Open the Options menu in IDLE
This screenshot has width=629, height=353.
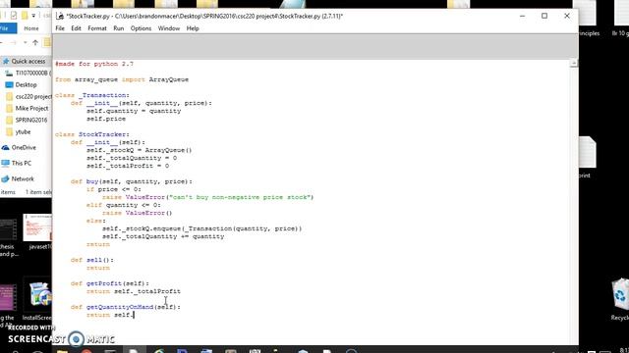pos(141,28)
